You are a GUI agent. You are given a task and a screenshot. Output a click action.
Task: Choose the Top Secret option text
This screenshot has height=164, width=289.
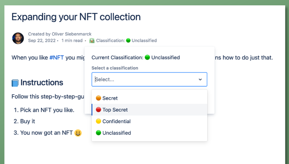click(115, 110)
